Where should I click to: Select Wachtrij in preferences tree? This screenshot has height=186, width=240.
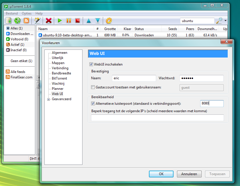(x=58, y=84)
